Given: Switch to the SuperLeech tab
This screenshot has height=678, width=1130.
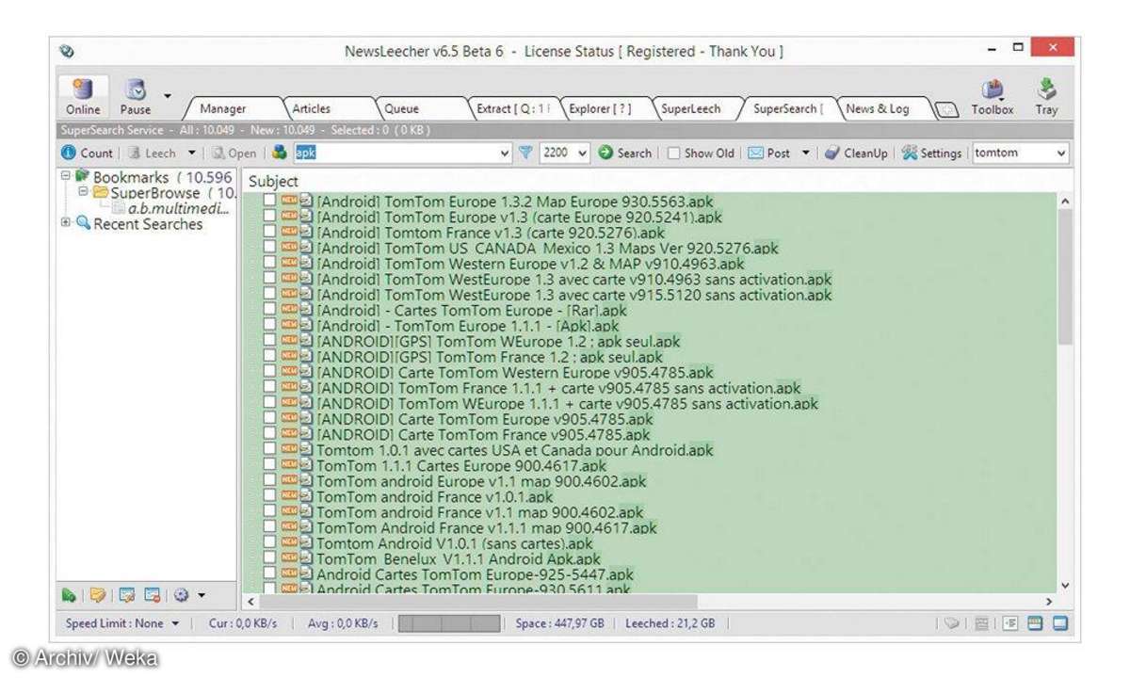Looking at the screenshot, I should pos(691,109).
